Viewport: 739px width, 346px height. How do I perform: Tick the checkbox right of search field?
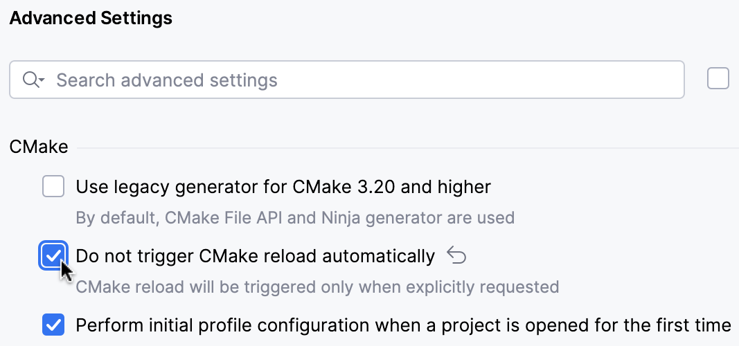(x=718, y=79)
